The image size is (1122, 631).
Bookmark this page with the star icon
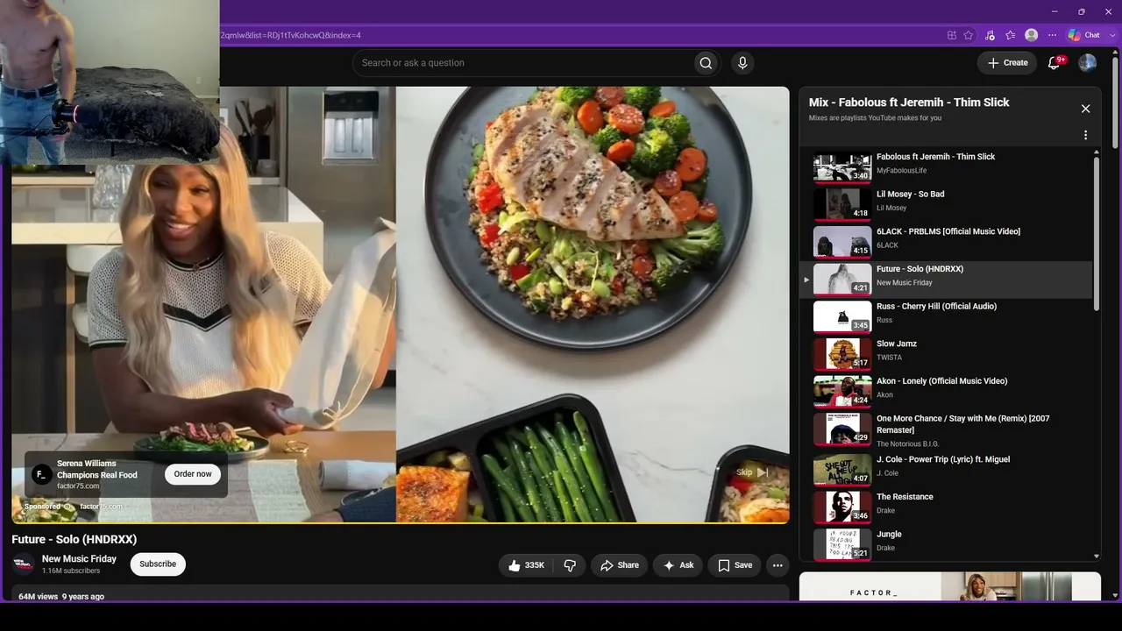[969, 35]
